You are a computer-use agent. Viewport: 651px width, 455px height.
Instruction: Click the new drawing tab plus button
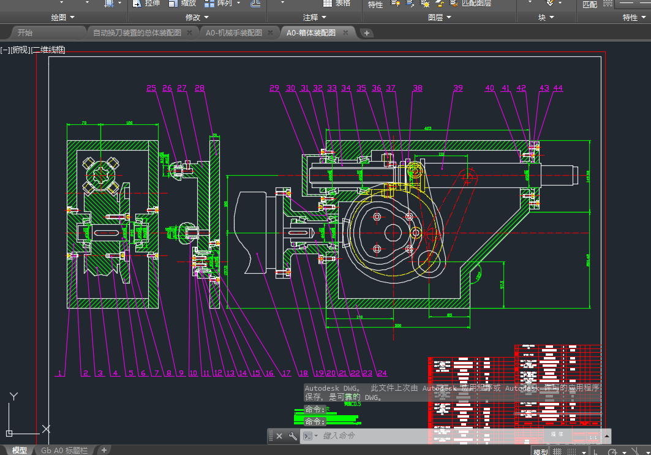pyautogui.click(x=367, y=33)
